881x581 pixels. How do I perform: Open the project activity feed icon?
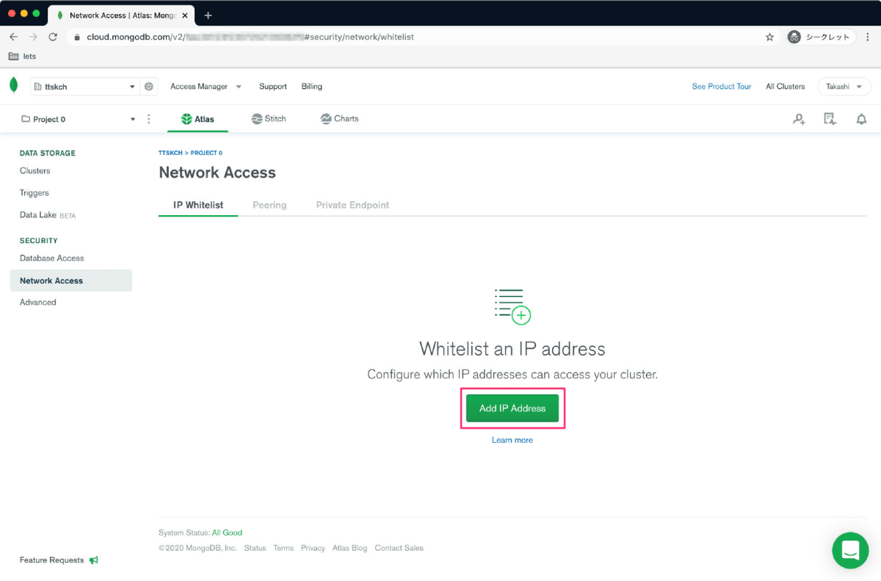pos(830,119)
